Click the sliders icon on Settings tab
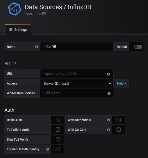The image size is (148, 158). tap(11, 30)
